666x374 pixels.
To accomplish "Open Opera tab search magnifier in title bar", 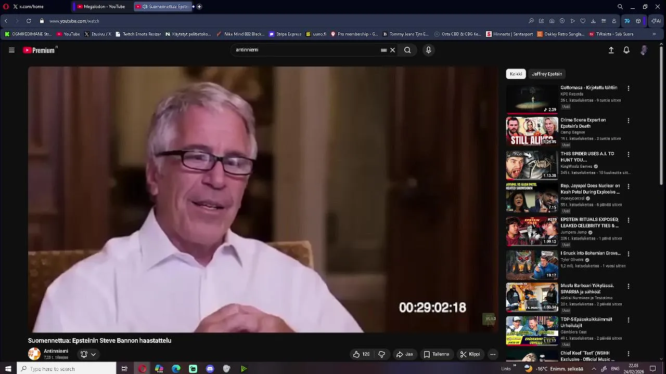I will point(620,7).
